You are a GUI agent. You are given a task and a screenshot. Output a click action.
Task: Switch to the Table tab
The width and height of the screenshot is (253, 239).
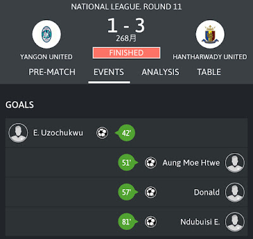click(209, 72)
